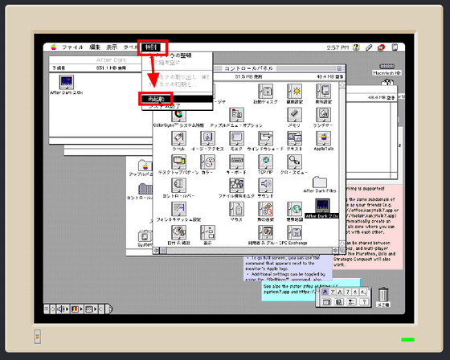Click the zoom box of コントロールパネル window
Viewport: 450px width, 360px height.
pyautogui.click(x=339, y=68)
